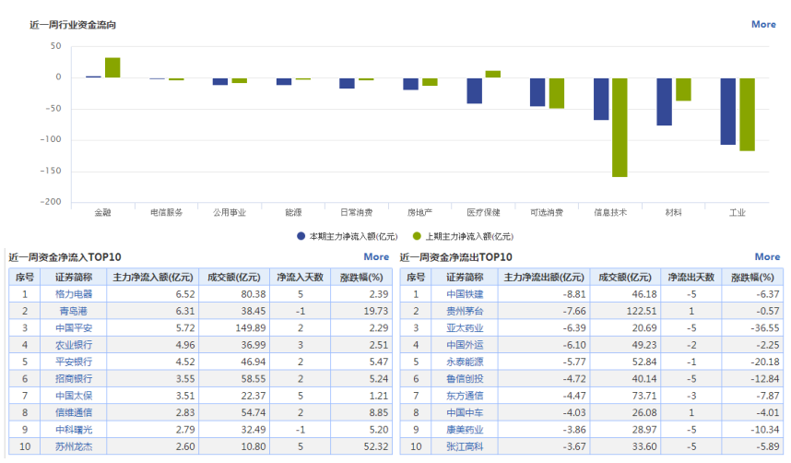
Task: Open stock link 张江高科
Action: point(465,446)
